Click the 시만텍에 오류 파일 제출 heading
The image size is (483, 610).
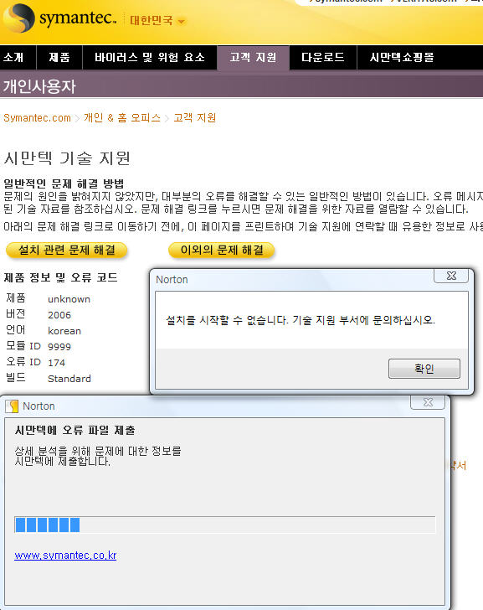point(75,431)
